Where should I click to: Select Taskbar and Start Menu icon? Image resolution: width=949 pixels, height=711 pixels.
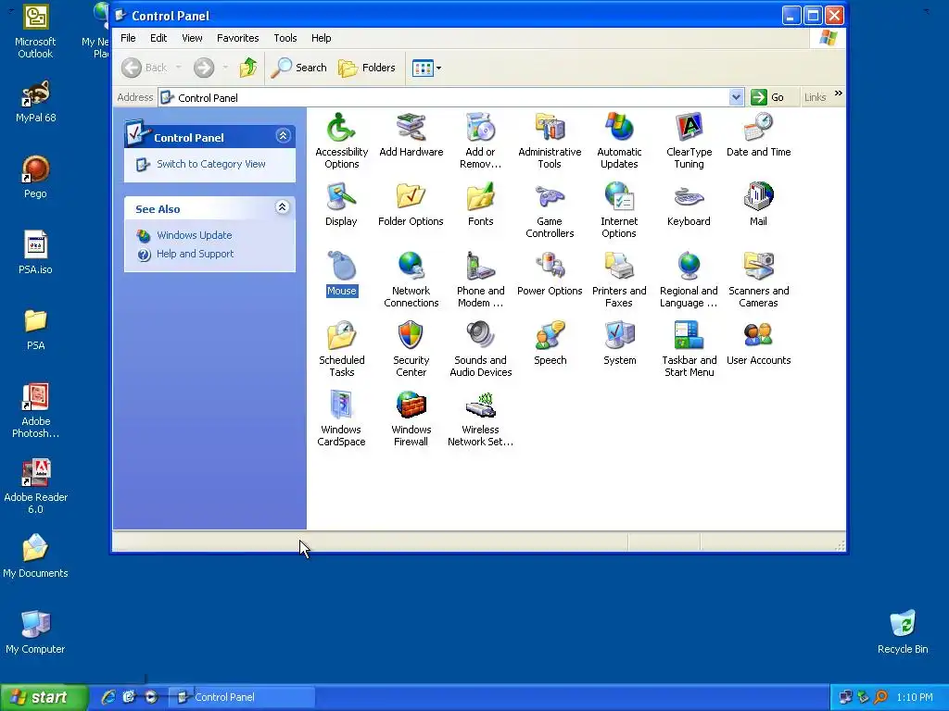[x=689, y=349]
